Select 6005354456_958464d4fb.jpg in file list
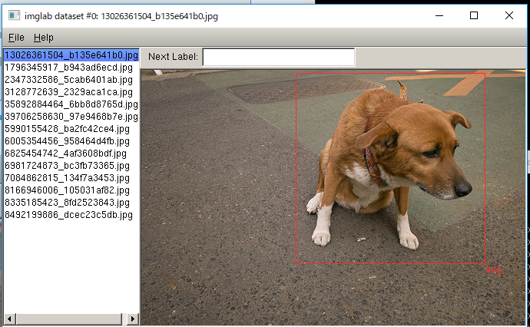The image size is (530, 327). click(71, 141)
